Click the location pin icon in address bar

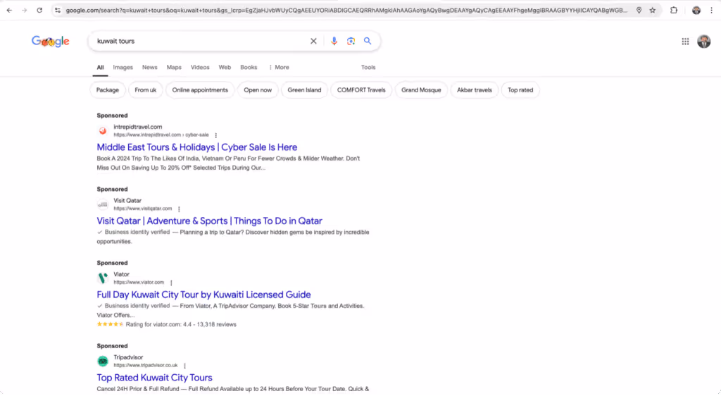coord(639,10)
